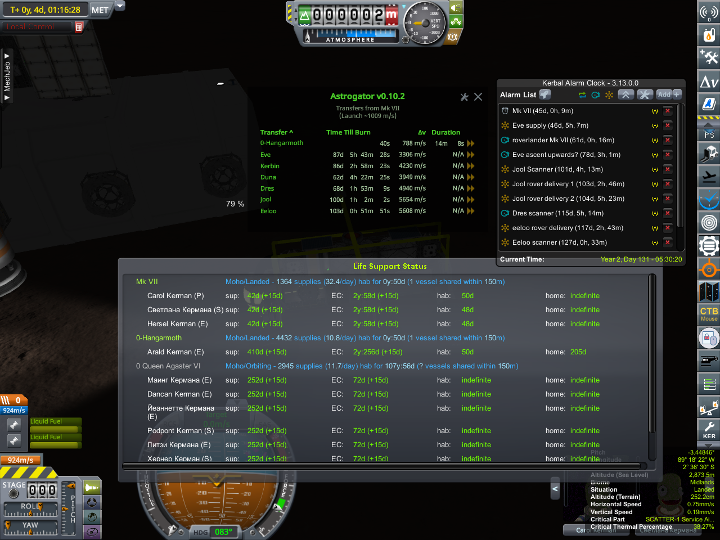Image resolution: width=720 pixels, height=540 pixels.
Task: Open the mouse lock toolbar icon
Action: (709, 339)
